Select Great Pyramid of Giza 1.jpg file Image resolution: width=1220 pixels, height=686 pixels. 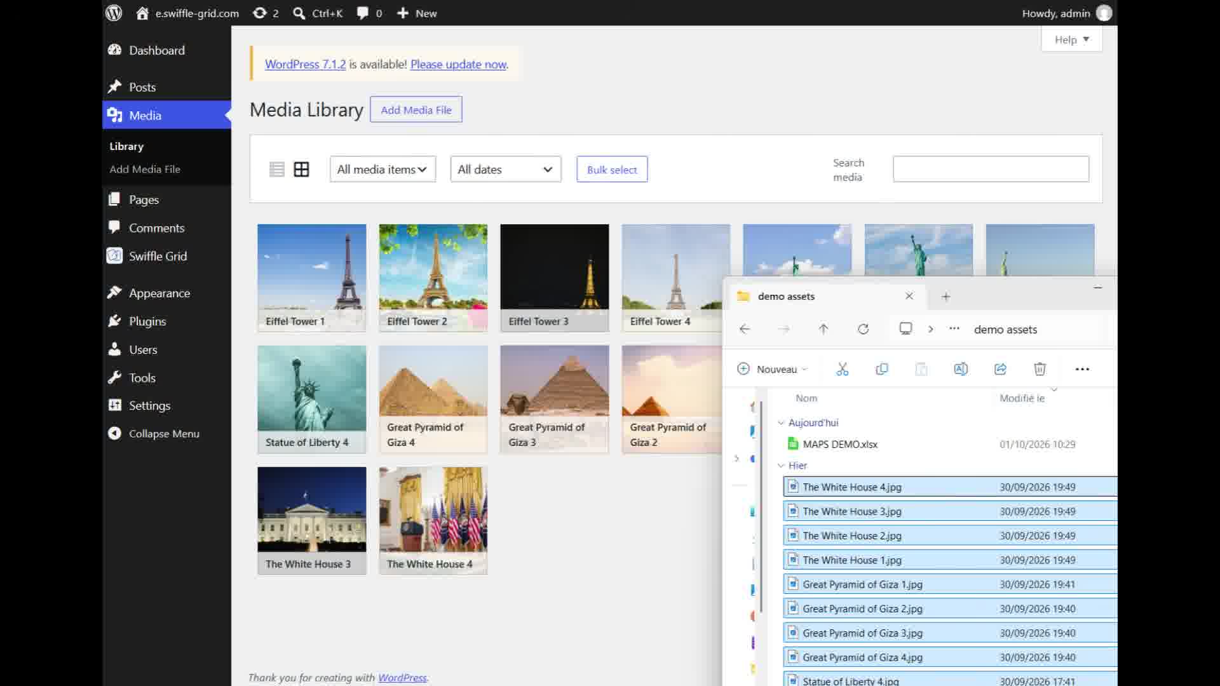coord(950,584)
